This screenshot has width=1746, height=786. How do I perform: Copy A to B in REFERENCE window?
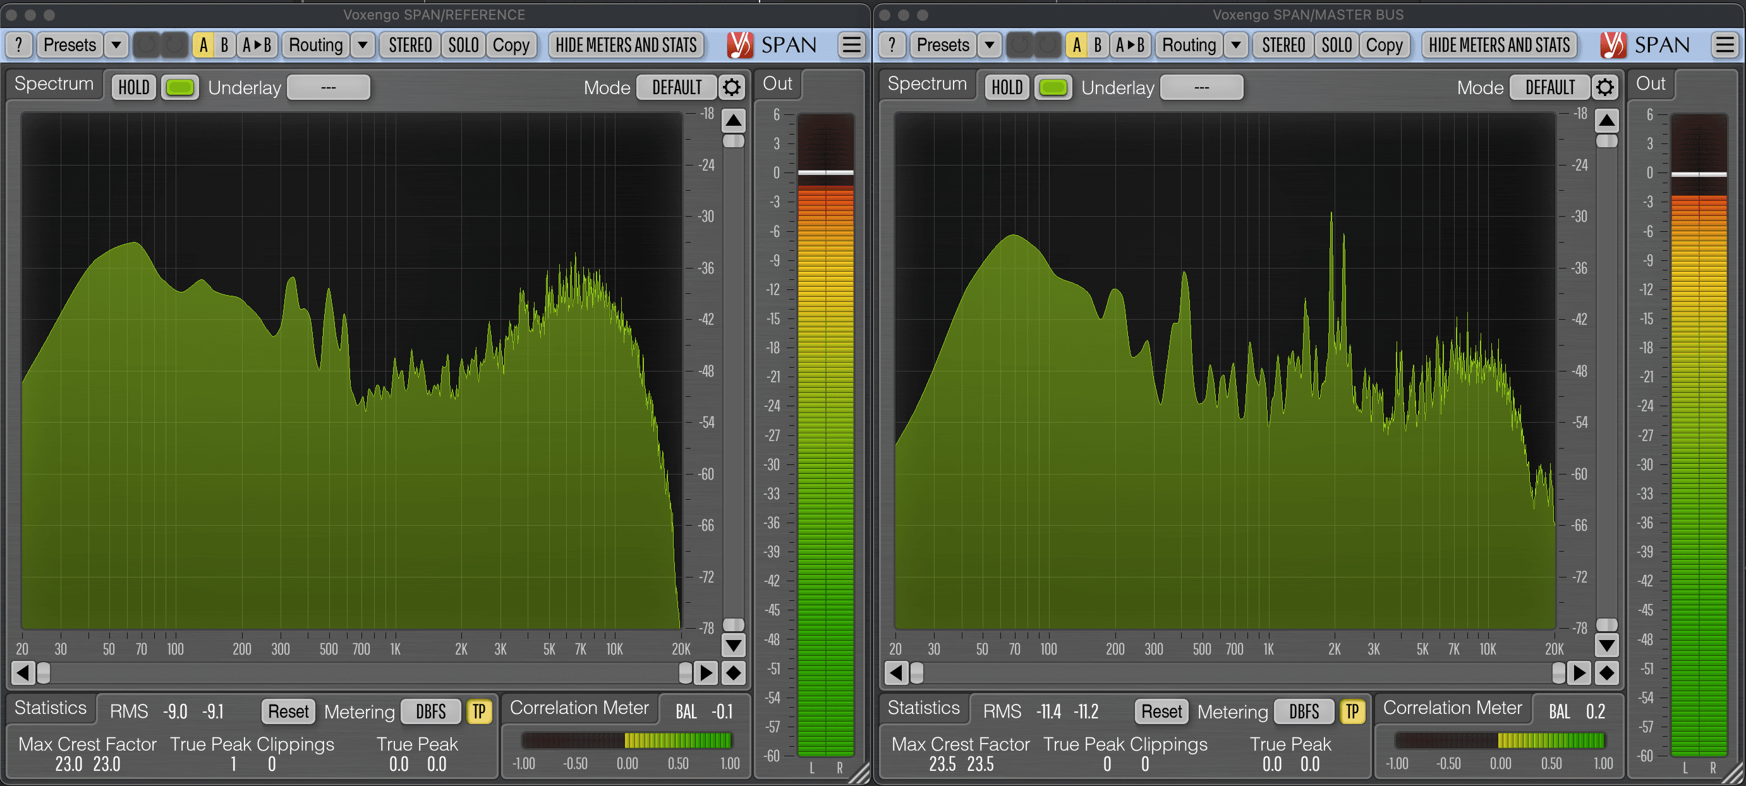[x=257, y=45]
